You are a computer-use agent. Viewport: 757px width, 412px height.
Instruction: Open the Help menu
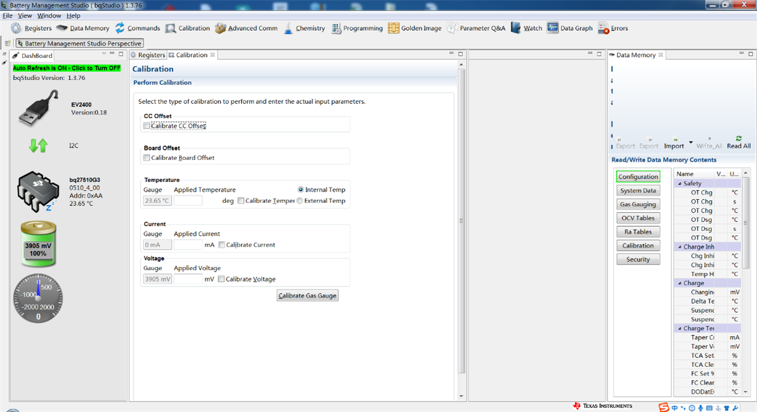tap(73, 15)
